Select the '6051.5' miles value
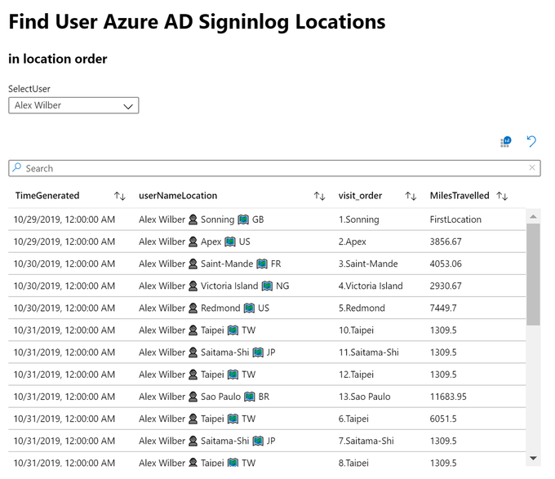The image size is (555, 479). pos(443,419)
